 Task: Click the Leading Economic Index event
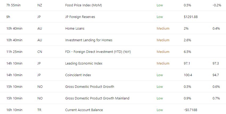84,63
